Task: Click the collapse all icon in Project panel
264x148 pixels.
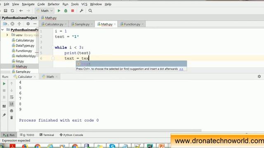Action: point(19,24)
